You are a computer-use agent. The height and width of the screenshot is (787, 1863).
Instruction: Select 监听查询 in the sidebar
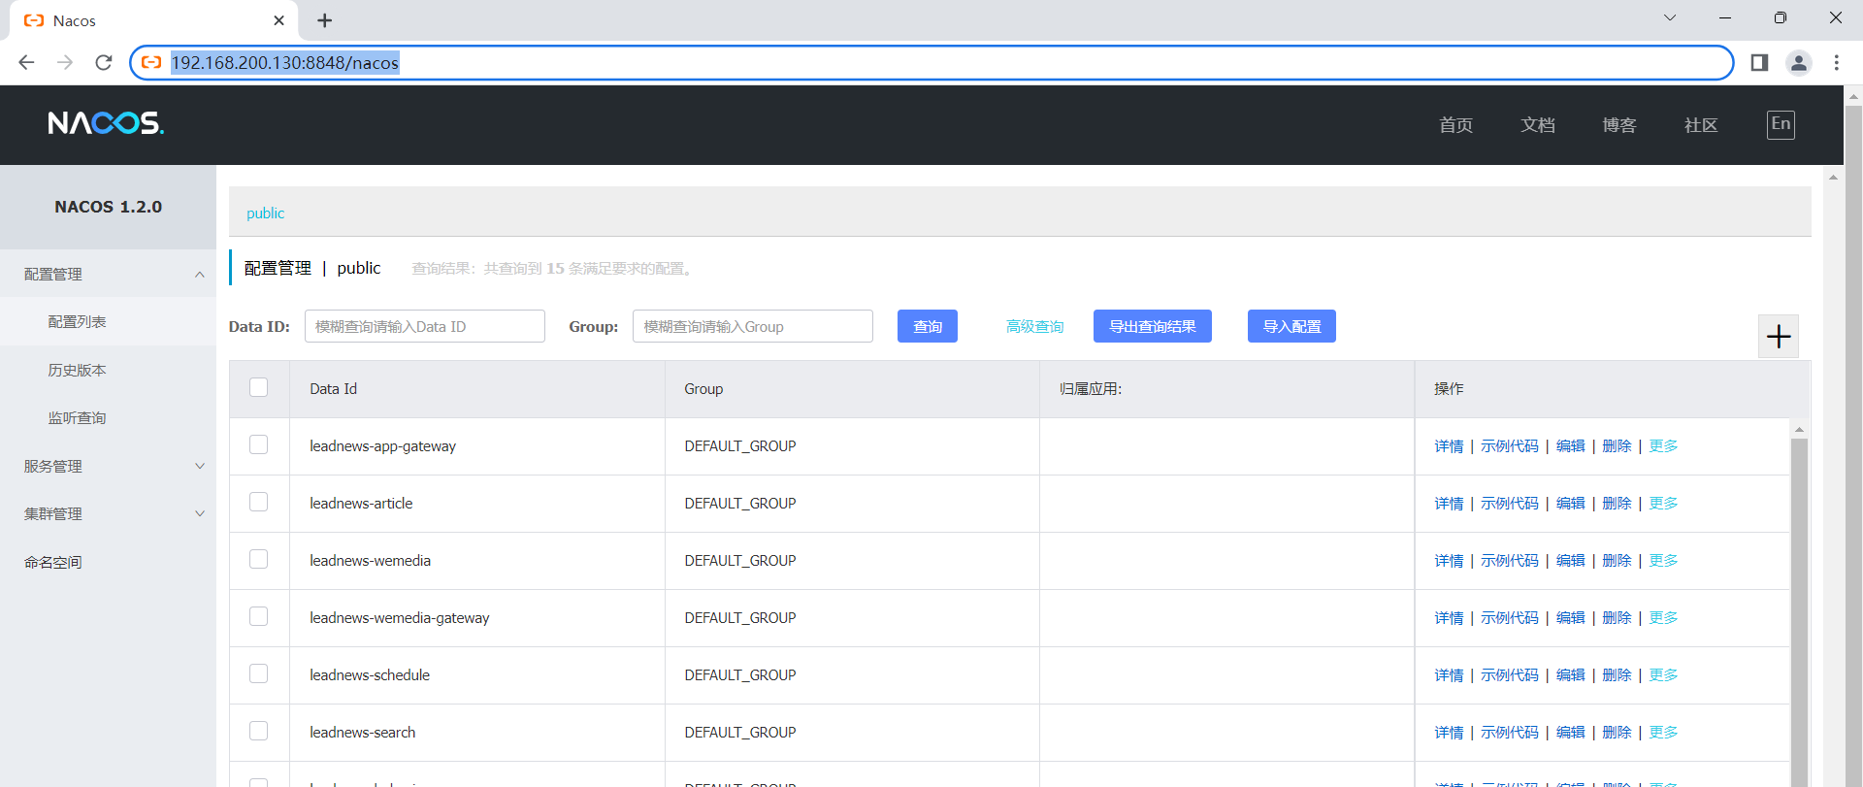pos(108,418)
